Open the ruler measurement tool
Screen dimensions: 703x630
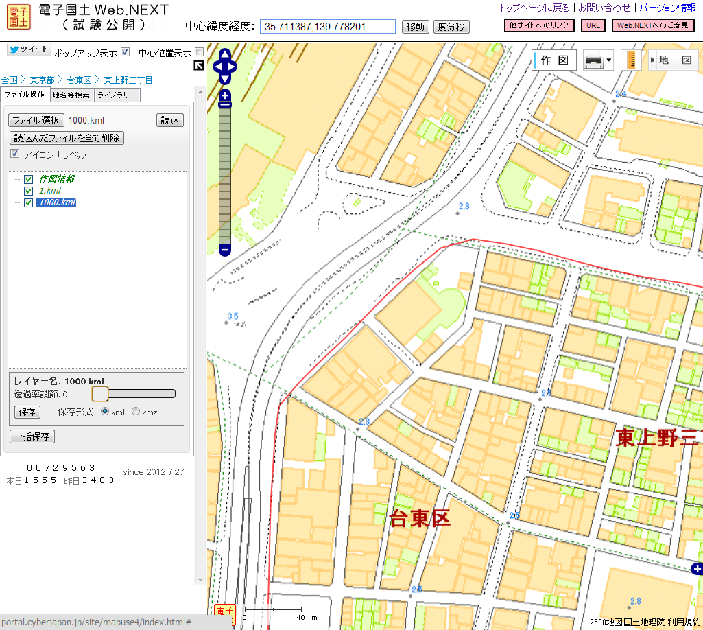pyautogui.click(x=631, y=60)
